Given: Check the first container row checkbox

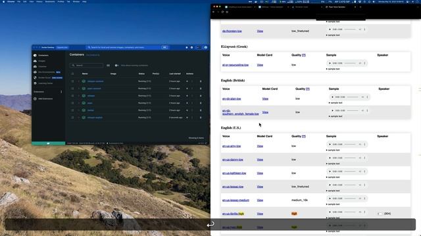Looking at the screenshot, I should pos(72,81).
